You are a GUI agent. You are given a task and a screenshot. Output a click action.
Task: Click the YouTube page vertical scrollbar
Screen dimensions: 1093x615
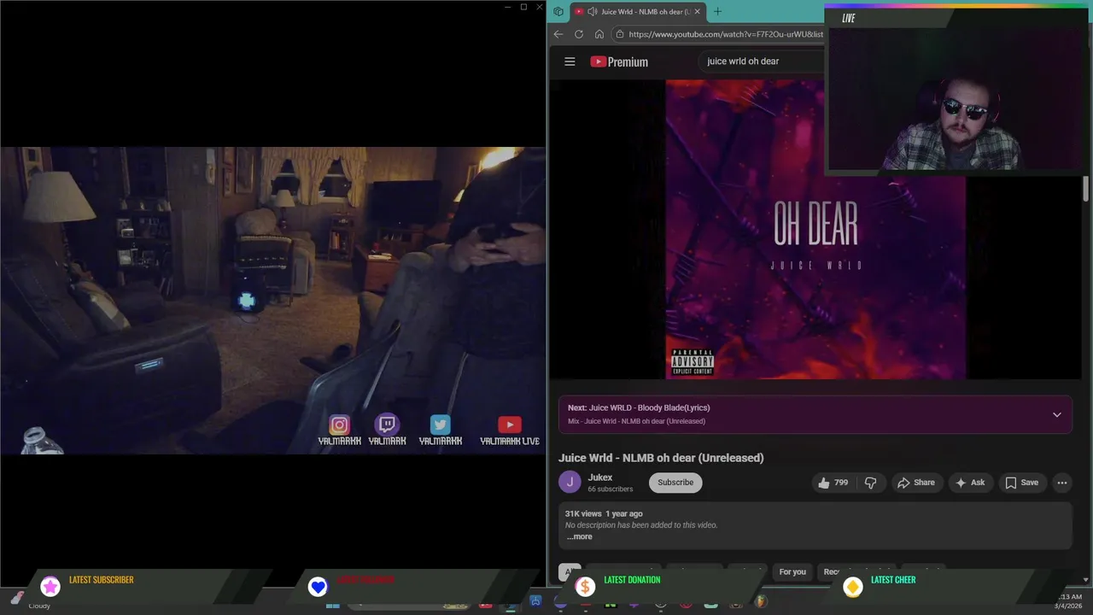click(1085, 190)
